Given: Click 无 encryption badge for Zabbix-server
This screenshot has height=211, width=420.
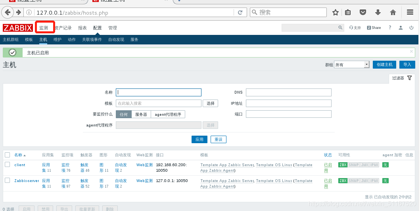Looking at the screenshot, I should 385,181.
